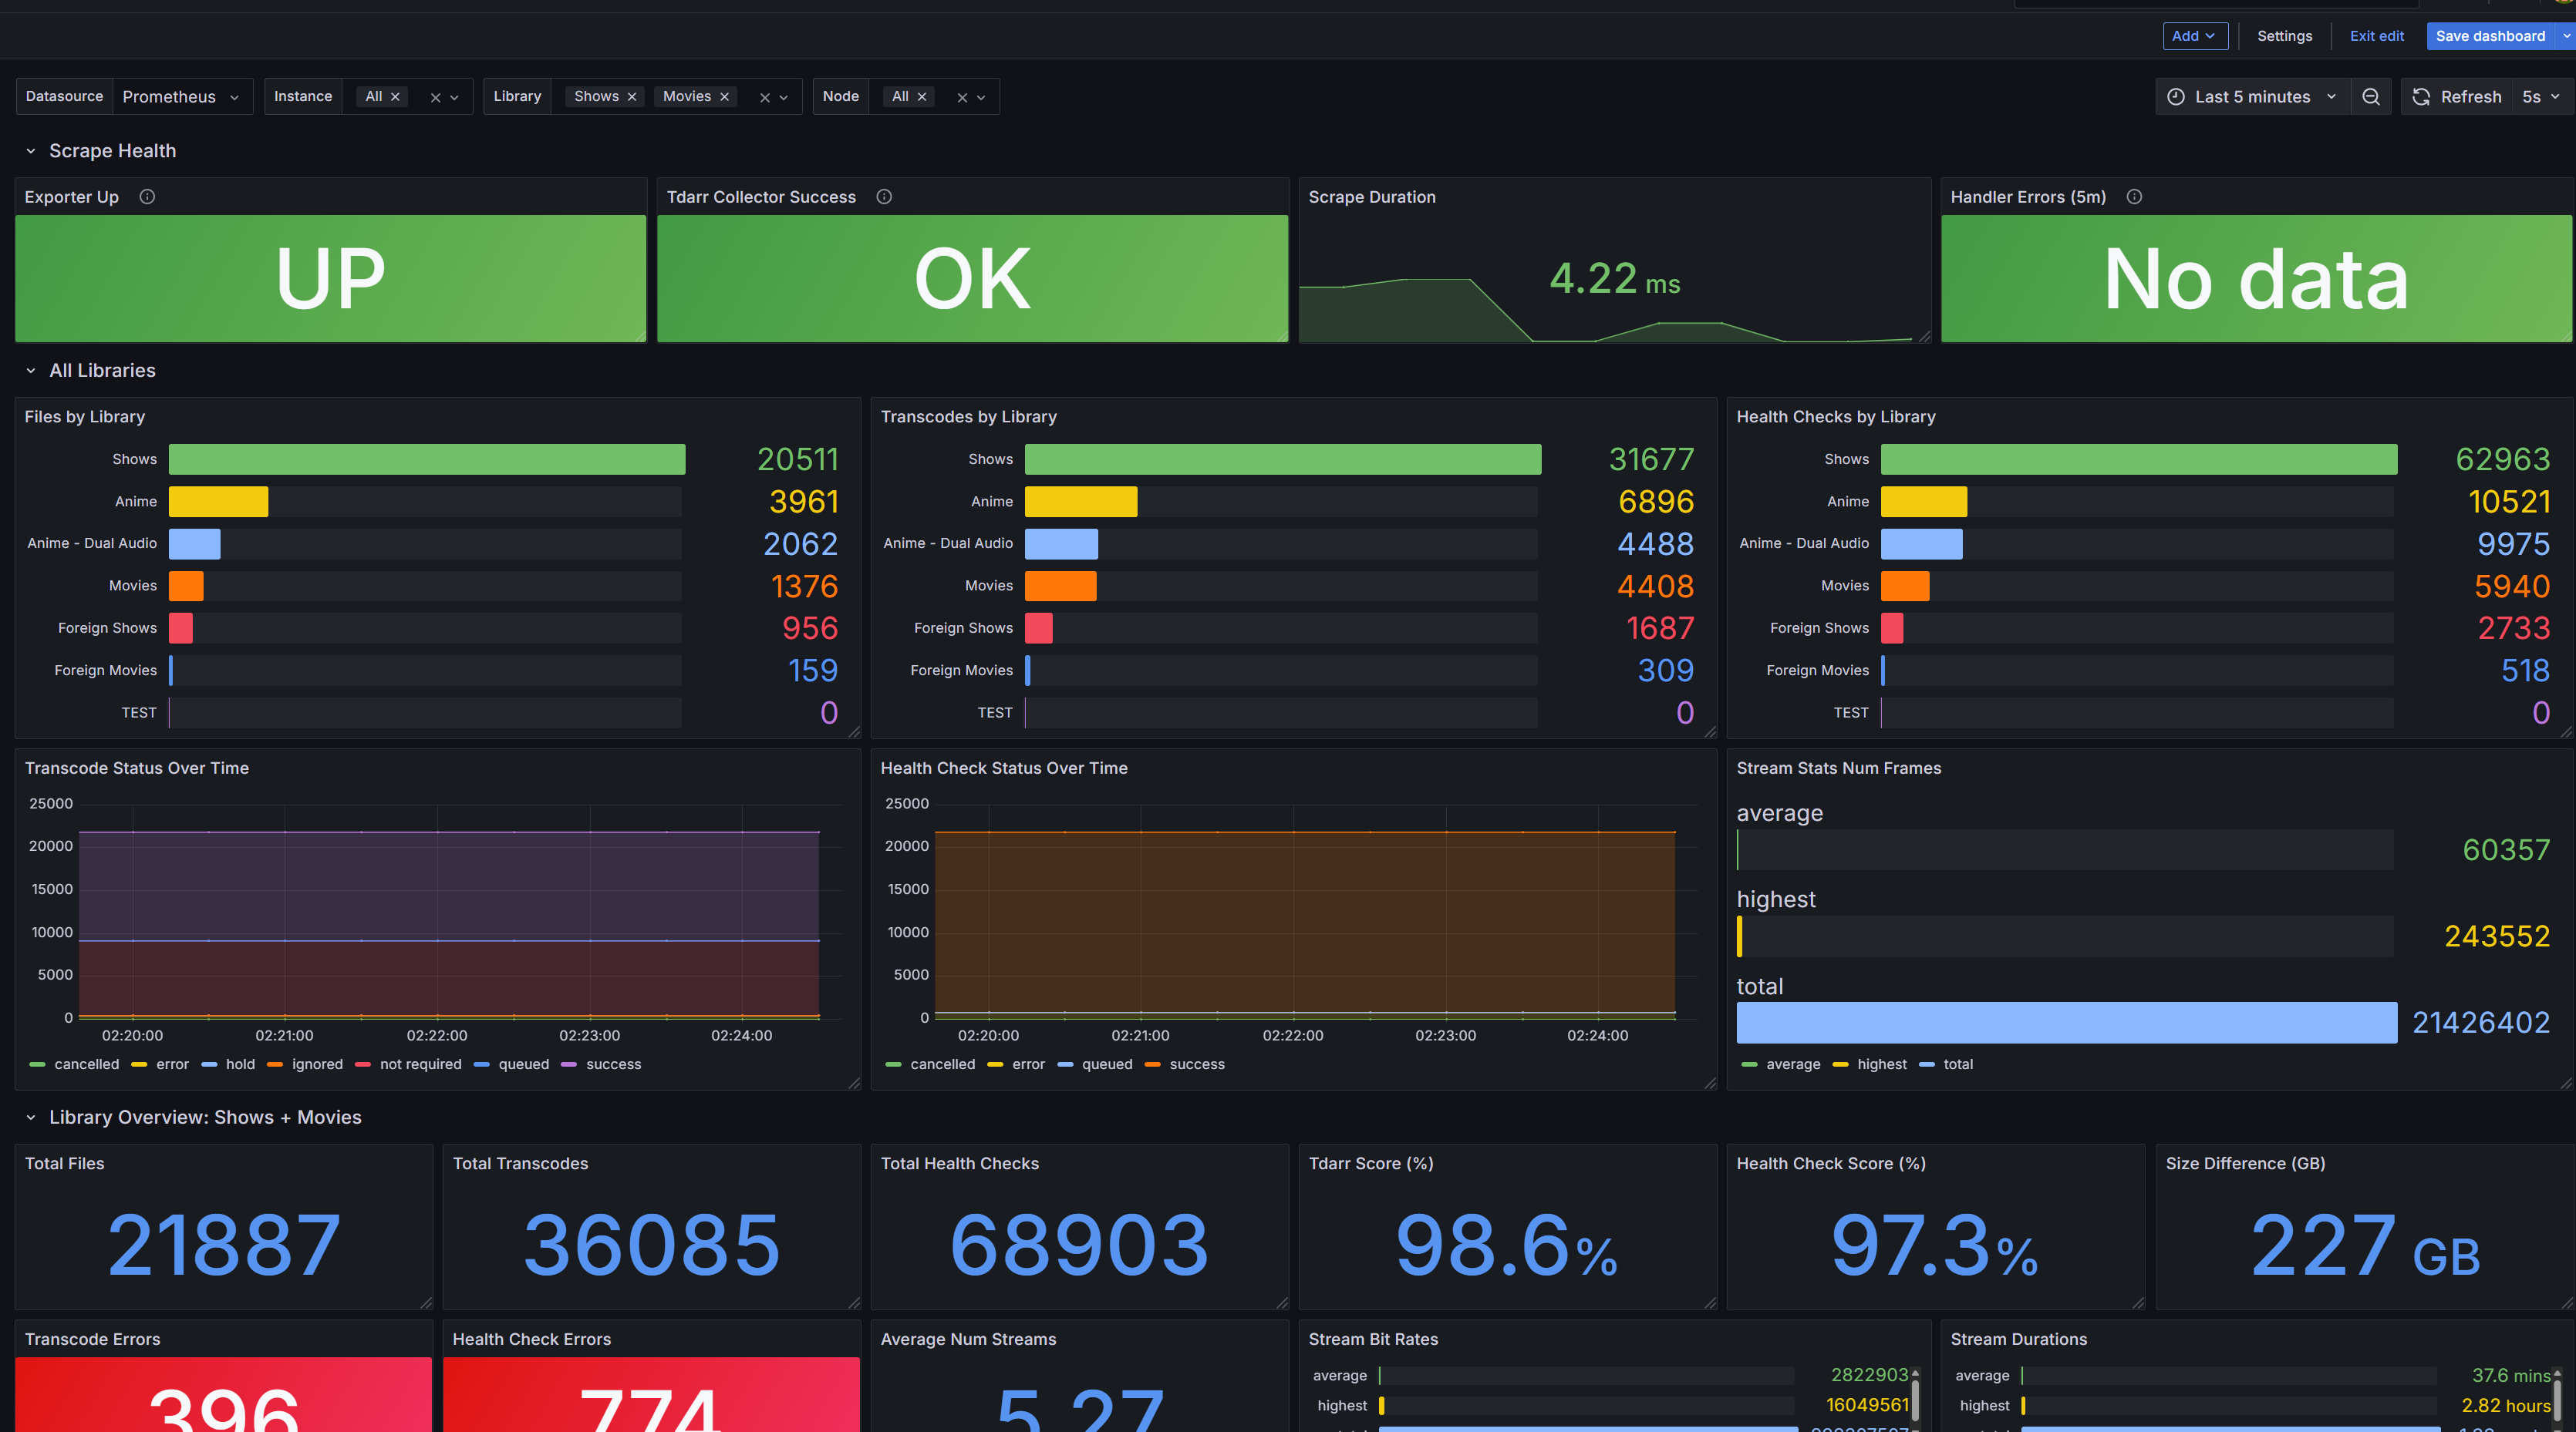Remove the Movies library filter tag
This screenshot has height=1432, width=2576.
724,97
